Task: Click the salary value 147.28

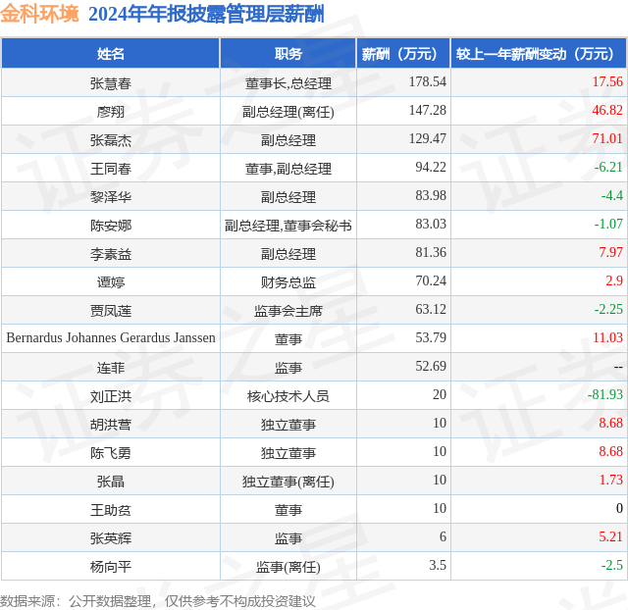Action: point(428,111)
